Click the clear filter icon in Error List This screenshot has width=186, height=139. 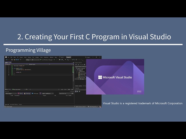[40, 94]
